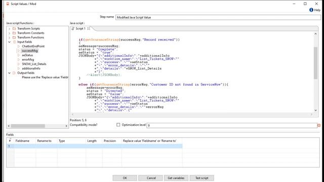
Task: Click the Test script button
Action: click(x=201, y=178)
